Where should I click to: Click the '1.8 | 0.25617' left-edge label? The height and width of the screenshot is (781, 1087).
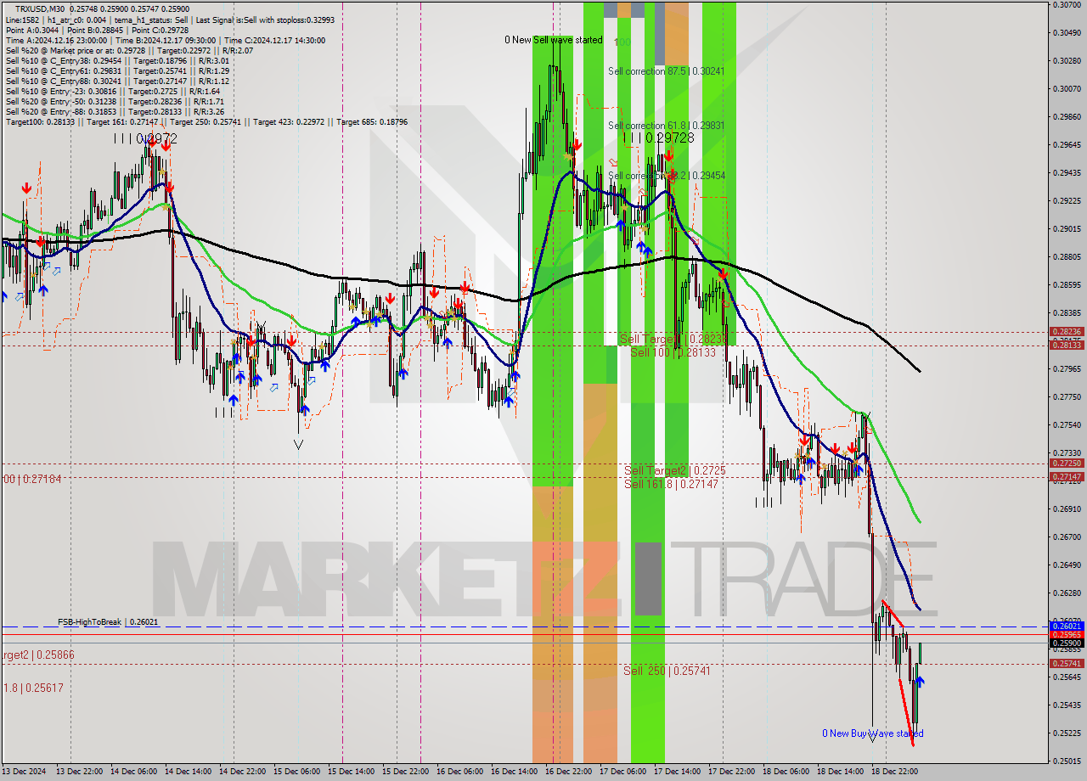33,688
